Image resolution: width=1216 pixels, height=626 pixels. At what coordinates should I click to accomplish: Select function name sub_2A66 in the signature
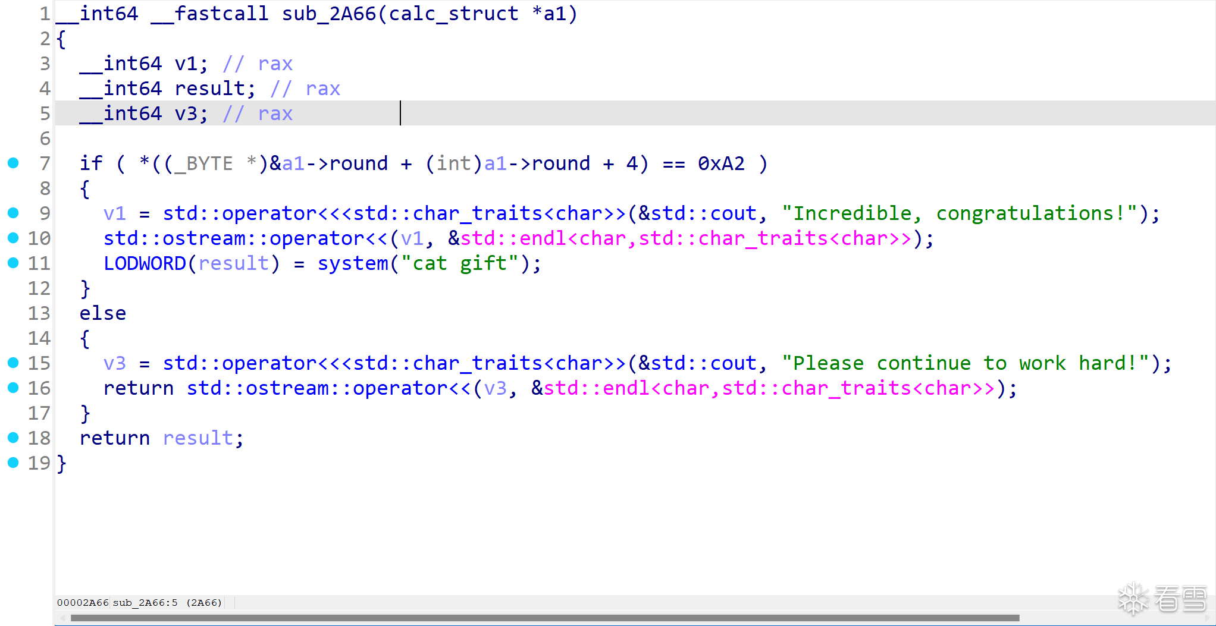tap(329, 13)
